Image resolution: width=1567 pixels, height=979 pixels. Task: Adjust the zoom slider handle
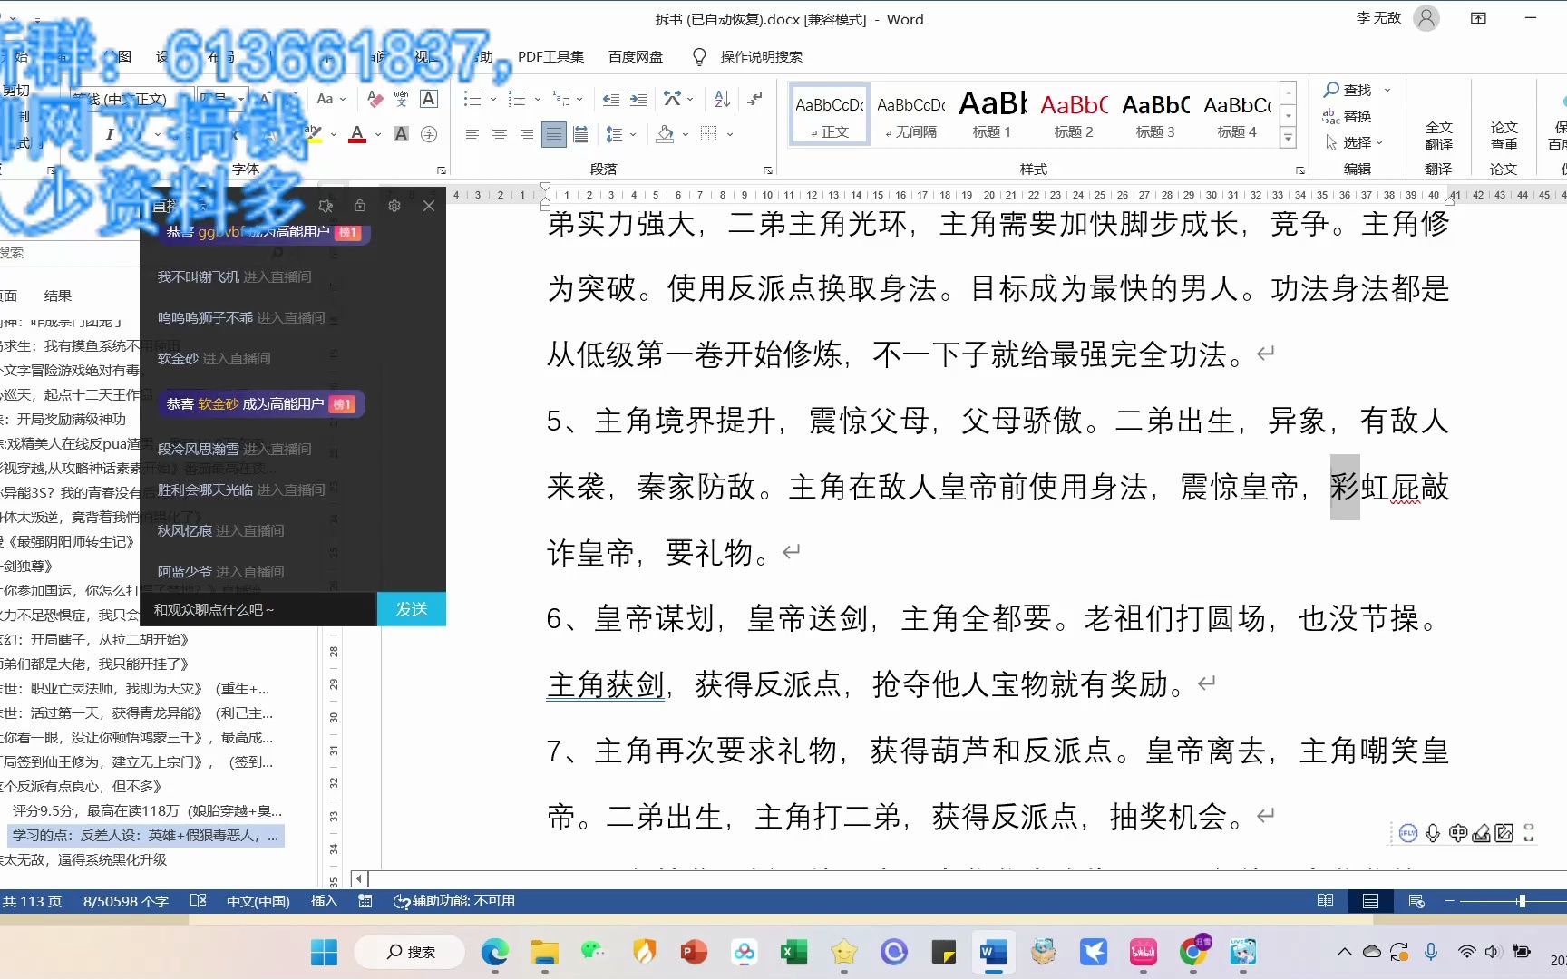coord(1522,901)
